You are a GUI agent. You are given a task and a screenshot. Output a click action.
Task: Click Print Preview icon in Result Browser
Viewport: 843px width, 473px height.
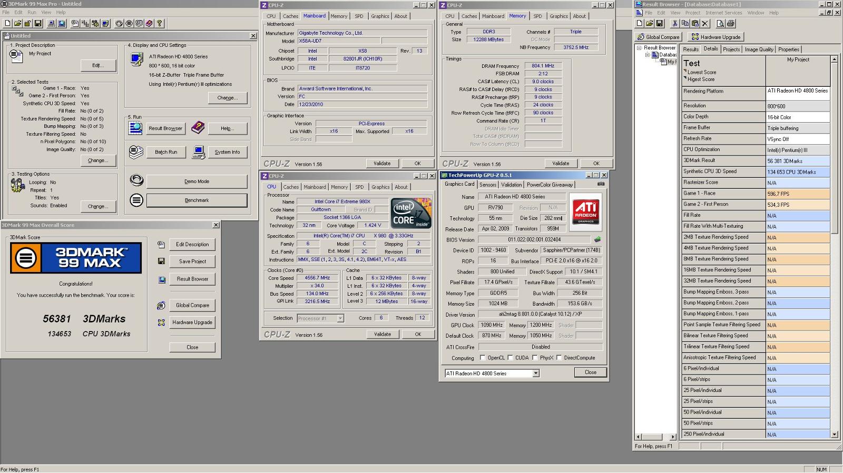tap(720, 23)
